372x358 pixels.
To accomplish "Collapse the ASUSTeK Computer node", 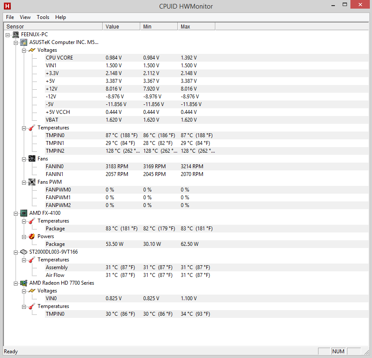I will click(x=16, y=43).
